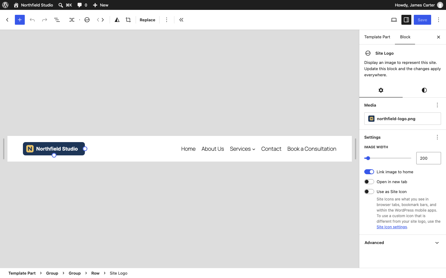This screenshot has width=446, height=278.
Task: Open Site Icon settings link
Action: (x=392, y=227)
